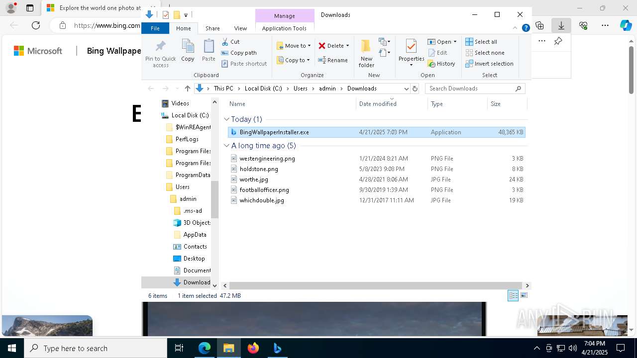Sort by Size column header
The image size is (637, 358).
tap(507, 104)
